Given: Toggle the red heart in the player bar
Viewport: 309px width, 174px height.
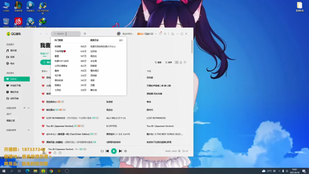Looking at the screenshot, I should 50,153.
